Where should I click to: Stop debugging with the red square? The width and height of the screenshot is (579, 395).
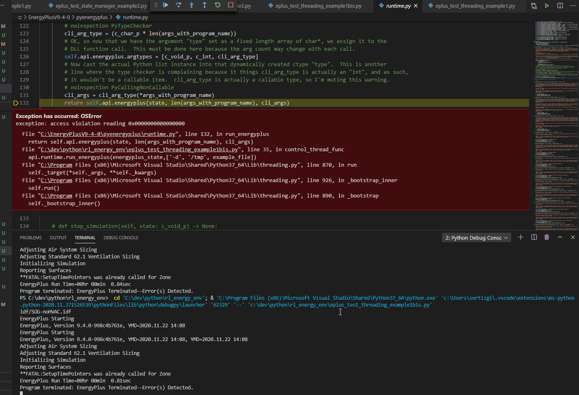pos(230,5)
